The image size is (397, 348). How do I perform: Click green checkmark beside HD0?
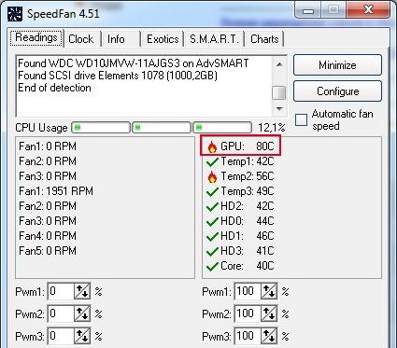point(212,222)
